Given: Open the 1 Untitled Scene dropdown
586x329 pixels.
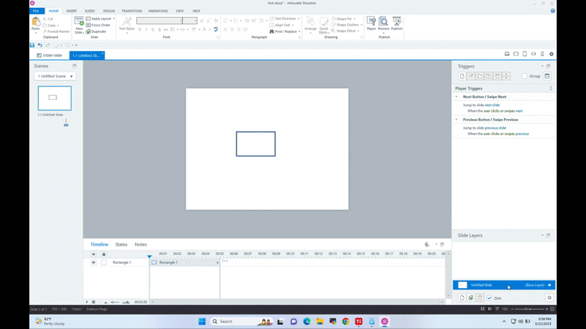Looking at the screenshot, I should [x=55, y=76].
